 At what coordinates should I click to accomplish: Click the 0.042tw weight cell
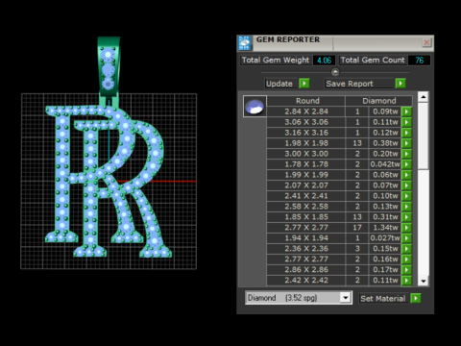[x=385, y=164]
